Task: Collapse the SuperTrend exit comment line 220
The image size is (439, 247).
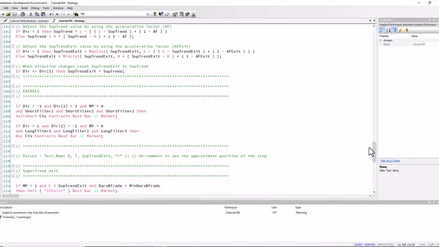Action: (x=13, y=171)
